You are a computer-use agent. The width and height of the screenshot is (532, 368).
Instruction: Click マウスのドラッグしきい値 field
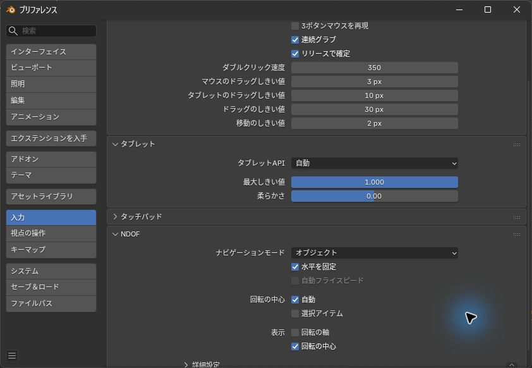pos(374,82)
